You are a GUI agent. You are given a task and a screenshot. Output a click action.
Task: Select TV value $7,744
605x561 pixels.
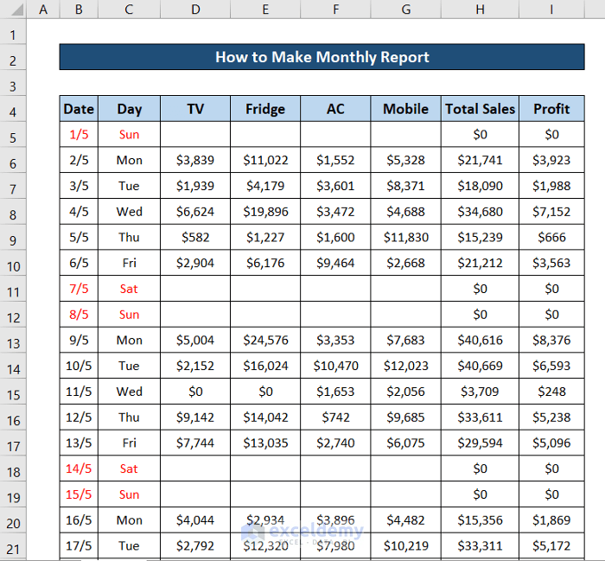coord(195,443)
